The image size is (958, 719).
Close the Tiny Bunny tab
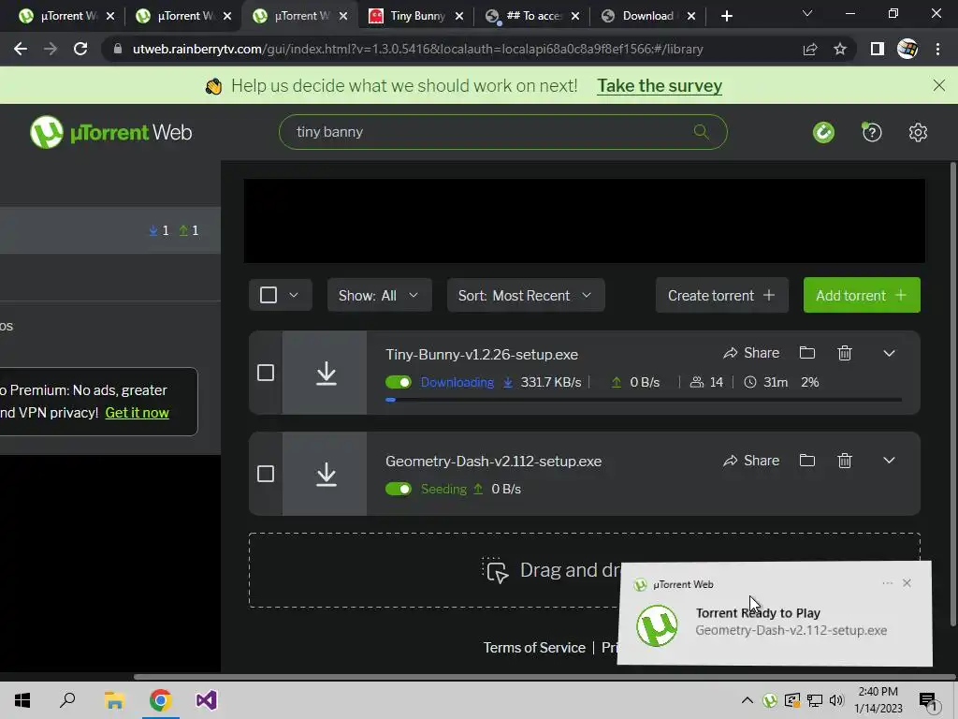pos(459,16)
